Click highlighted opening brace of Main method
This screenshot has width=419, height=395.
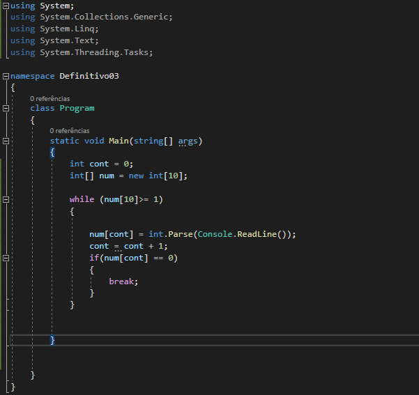[x=52, y=153]
